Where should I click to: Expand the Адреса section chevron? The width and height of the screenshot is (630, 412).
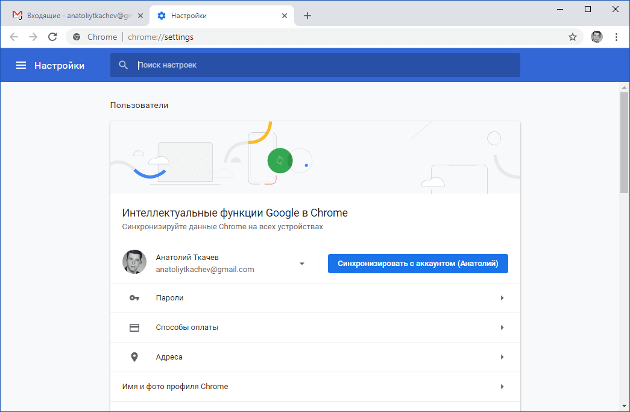[502, 357]
